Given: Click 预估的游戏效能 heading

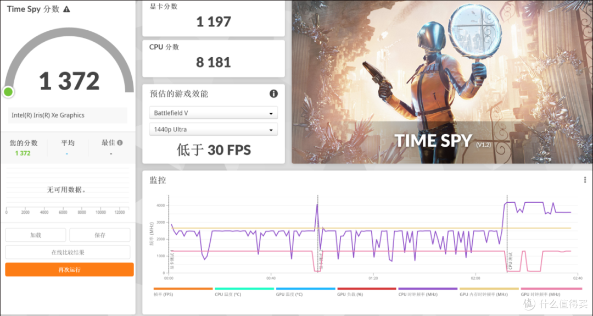Looking at the screenshot, I should (179, 94).
